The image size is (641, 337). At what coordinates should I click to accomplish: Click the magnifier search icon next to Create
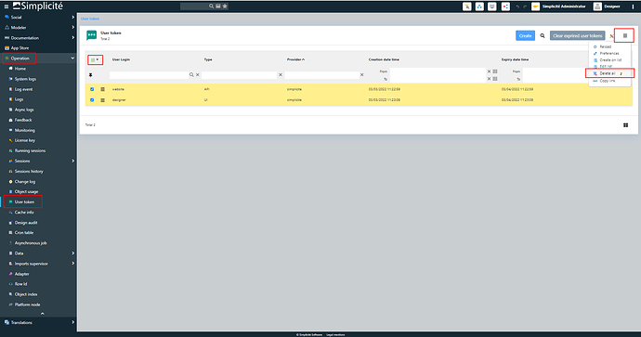click(x=543, y=36)
